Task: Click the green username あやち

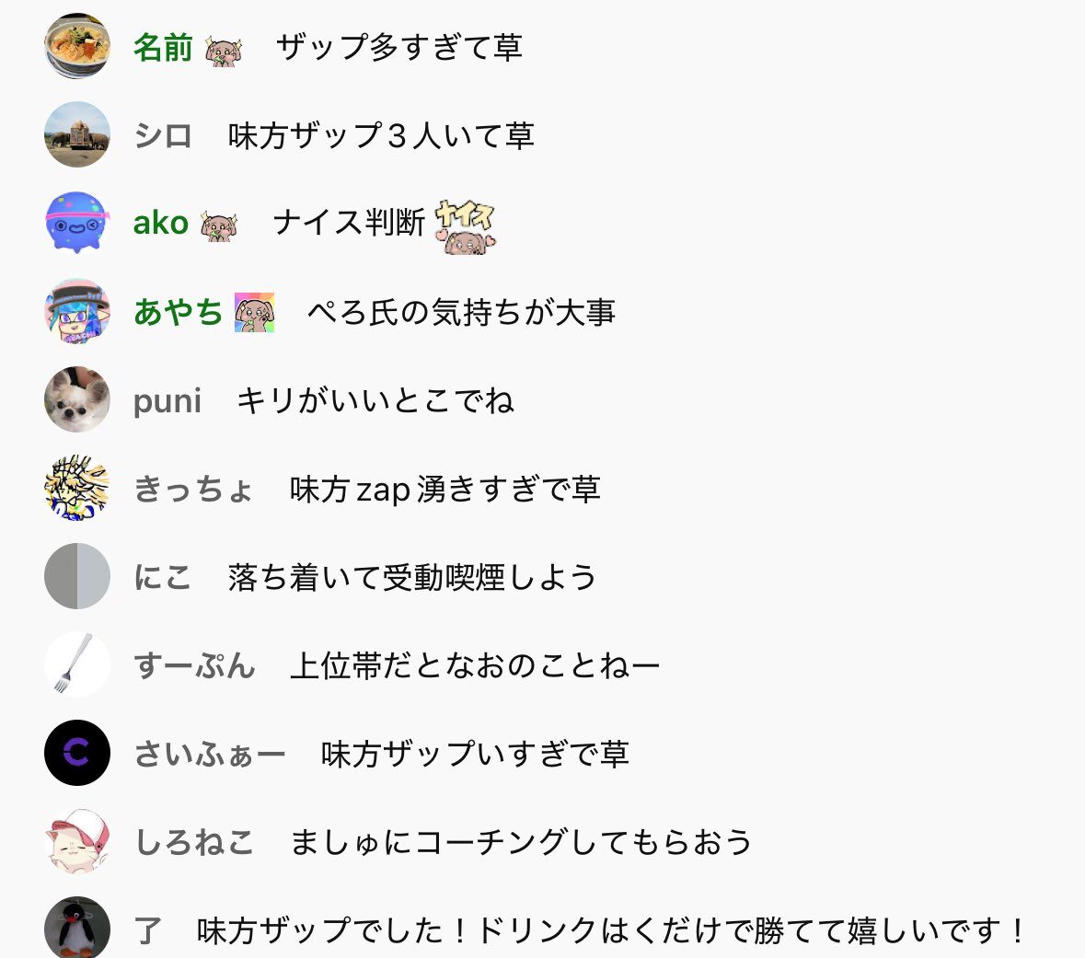Action: pos(178,311)
